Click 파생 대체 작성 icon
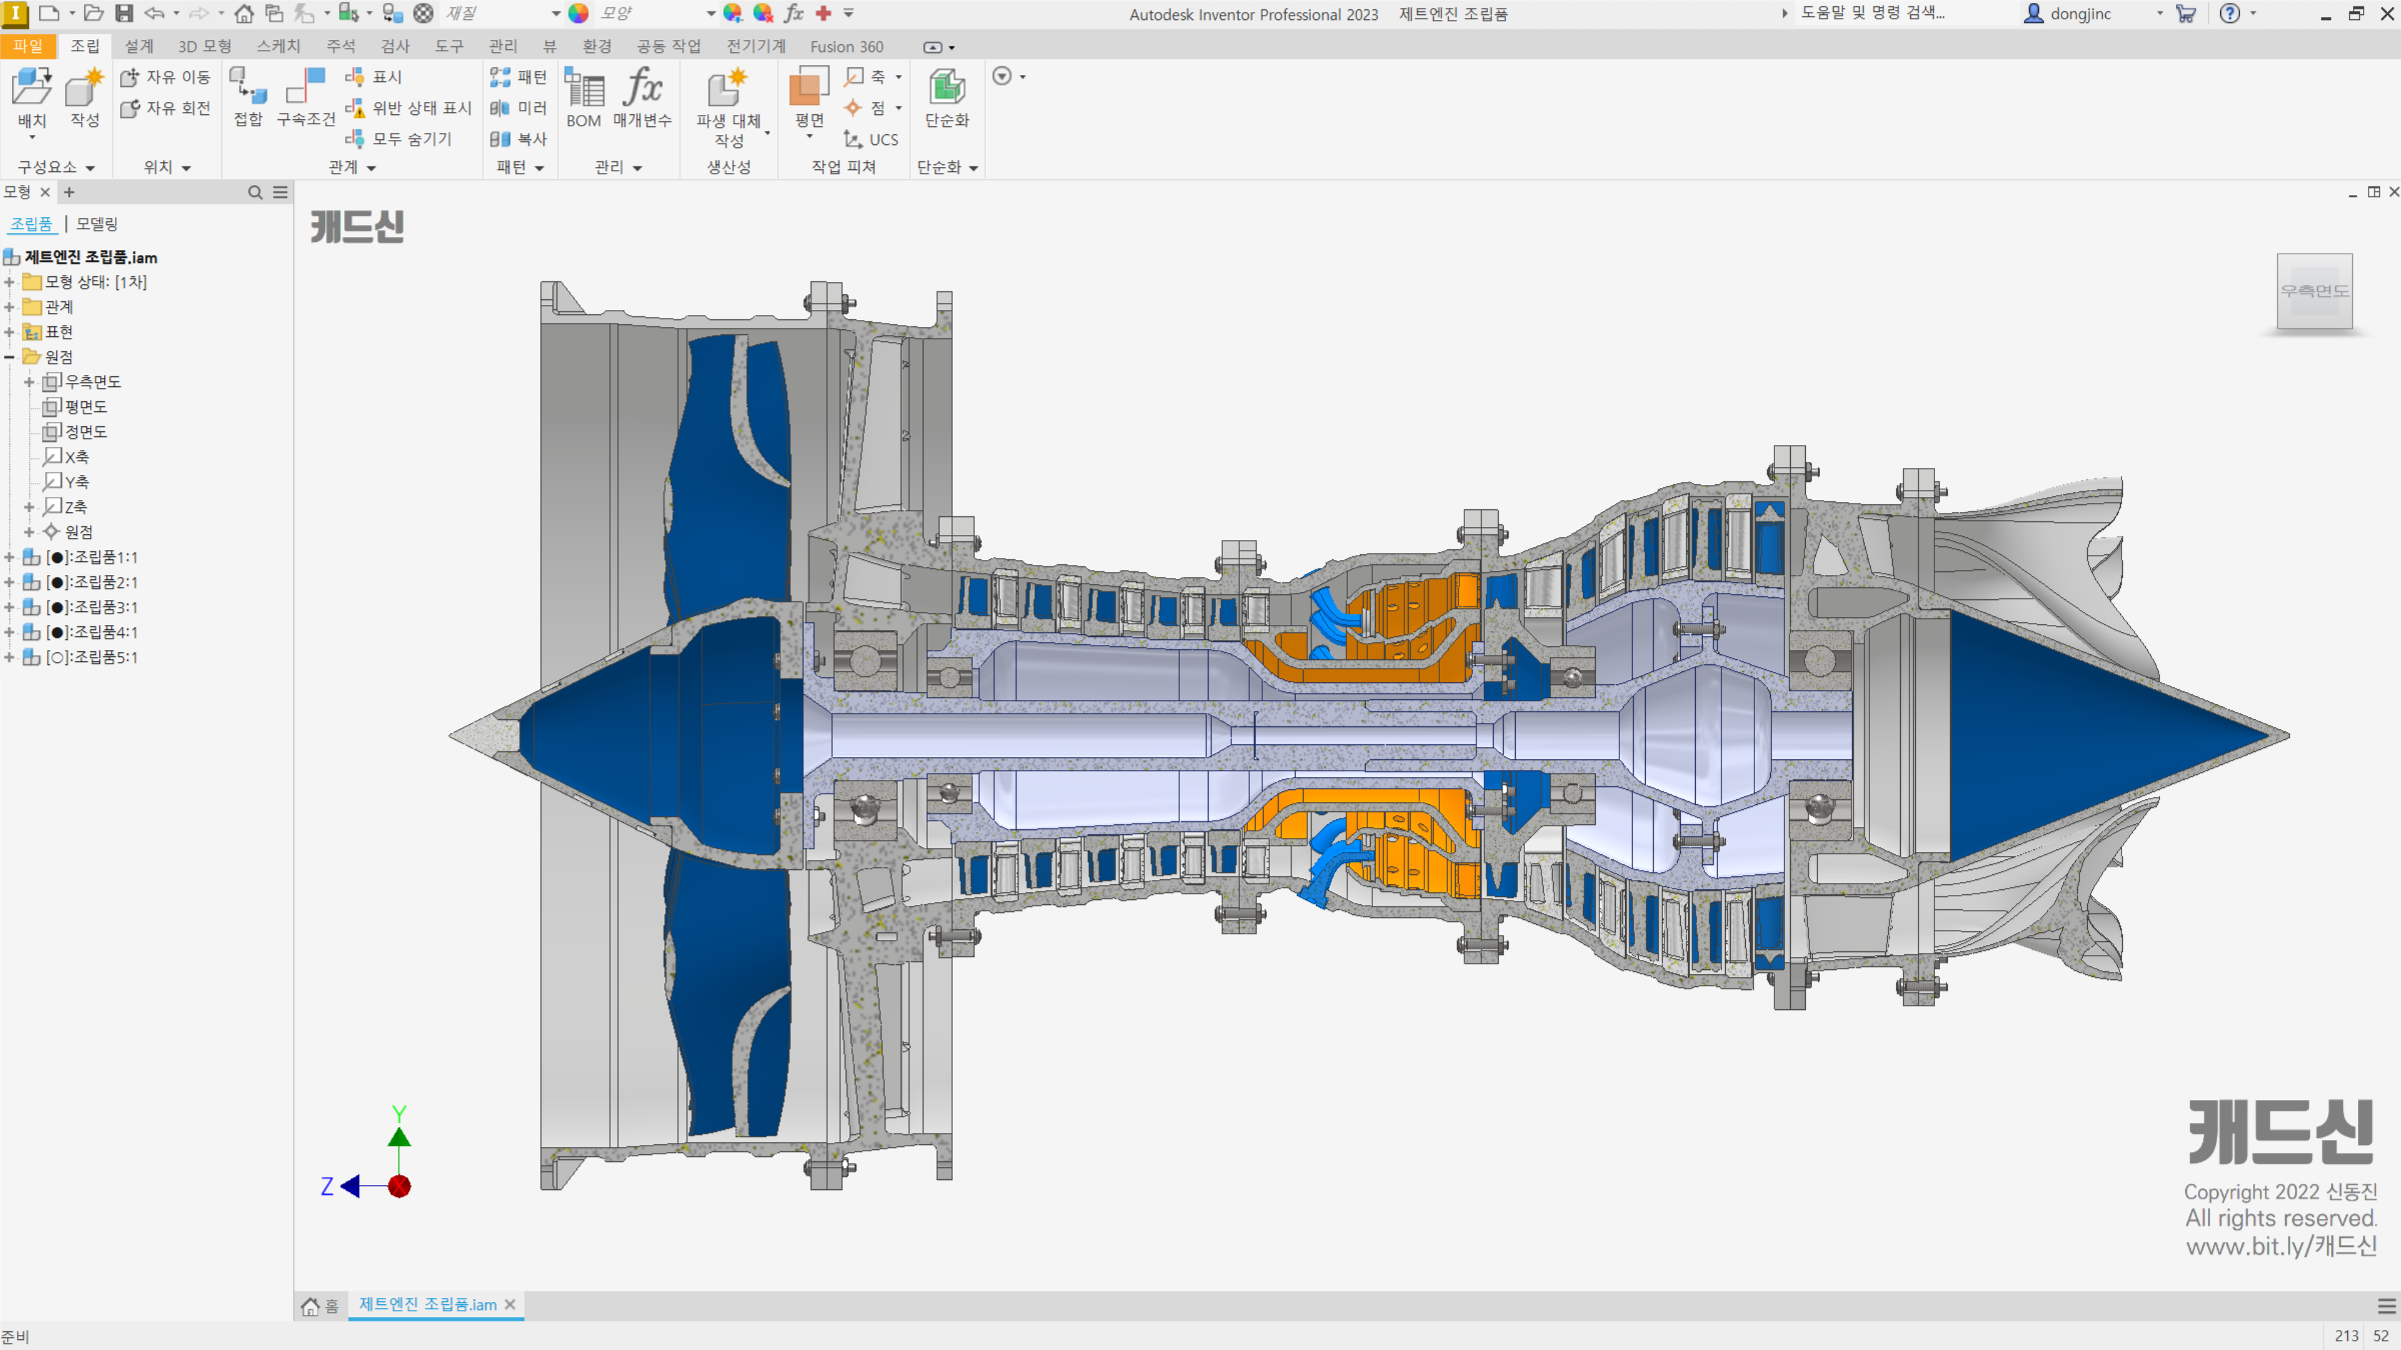Image resolution: width=2401 pixels, height=1350 pixels. click(x=728, y=87)
